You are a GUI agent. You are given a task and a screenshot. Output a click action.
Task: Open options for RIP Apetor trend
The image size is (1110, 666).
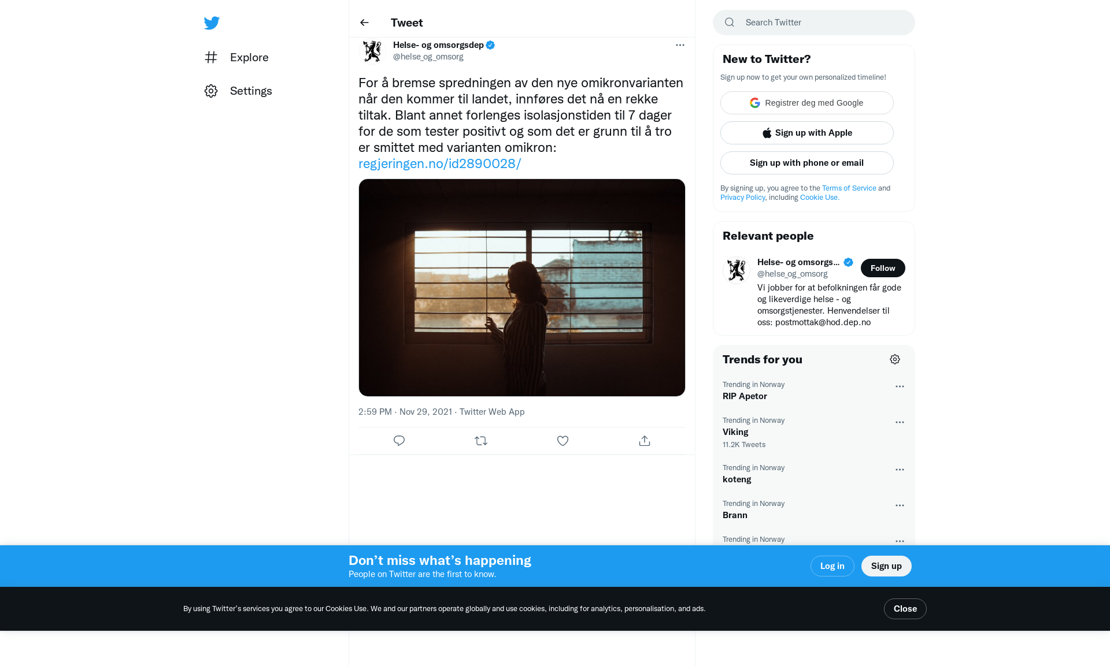[900, 386]
